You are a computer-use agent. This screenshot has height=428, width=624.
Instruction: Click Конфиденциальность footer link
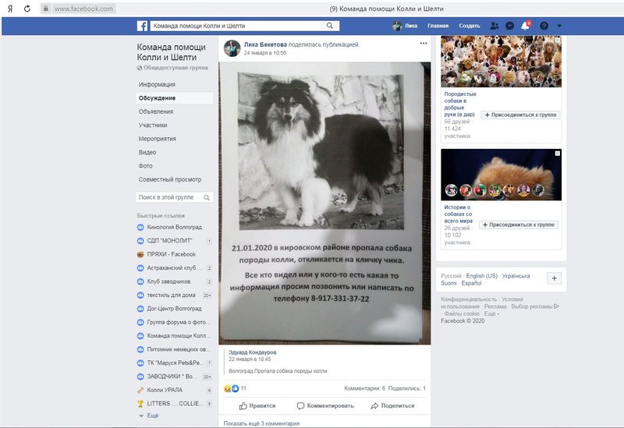(469, 299)
